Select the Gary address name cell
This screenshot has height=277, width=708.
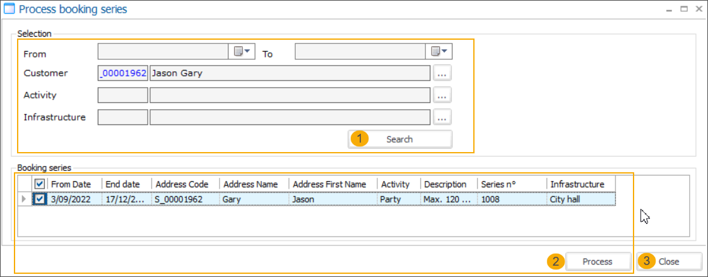(255, 199)
